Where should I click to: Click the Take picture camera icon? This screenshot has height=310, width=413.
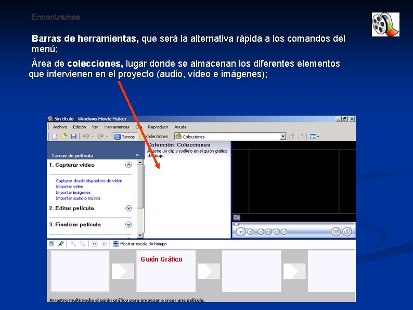coord(347,232)
